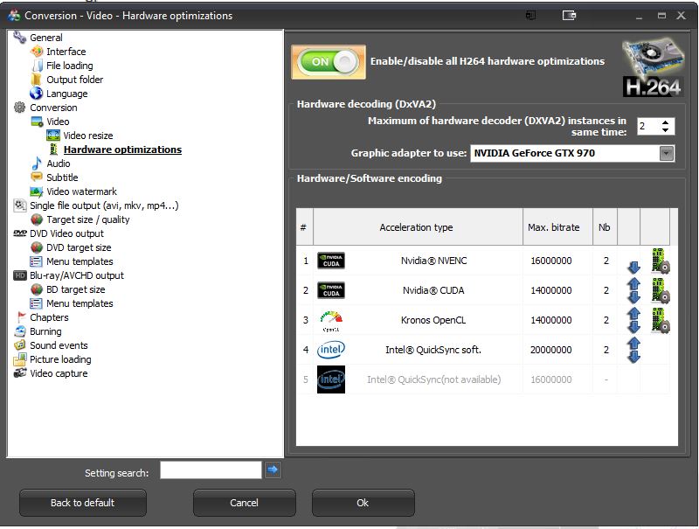This screenshot has width=699, height=529.
Task: Move Intel QuickSync soft. row down
Action: (x=634, y=357)
